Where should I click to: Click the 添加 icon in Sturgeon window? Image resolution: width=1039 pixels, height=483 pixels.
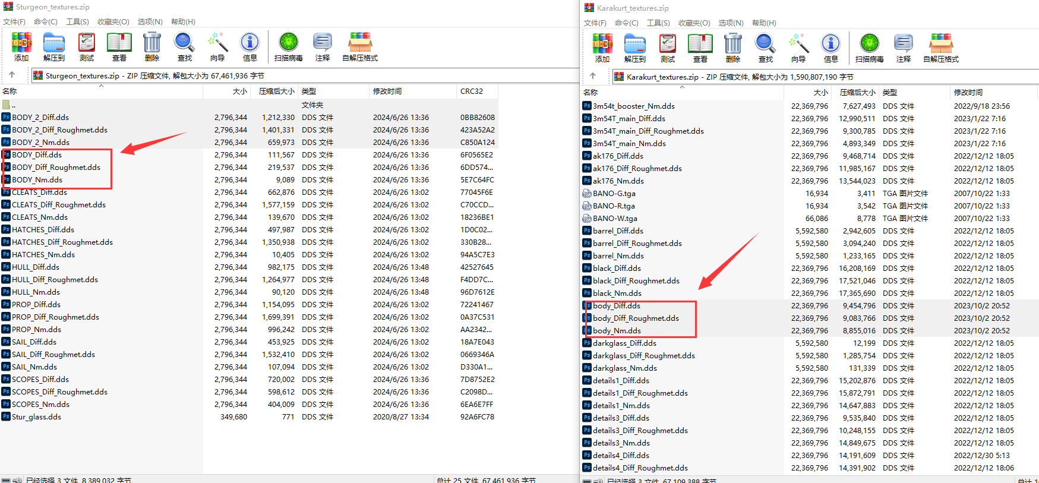point(21,47)
